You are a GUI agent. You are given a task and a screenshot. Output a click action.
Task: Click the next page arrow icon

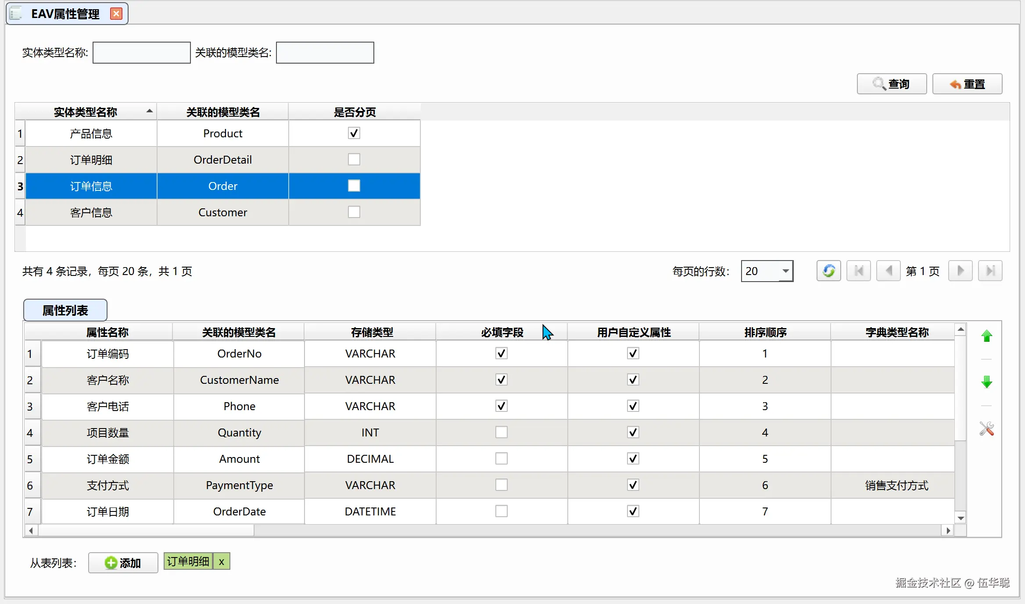click(x=960, y=271)
